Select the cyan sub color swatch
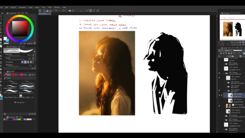Viewport: 245px width, 138px height. [x=7, y=41]
